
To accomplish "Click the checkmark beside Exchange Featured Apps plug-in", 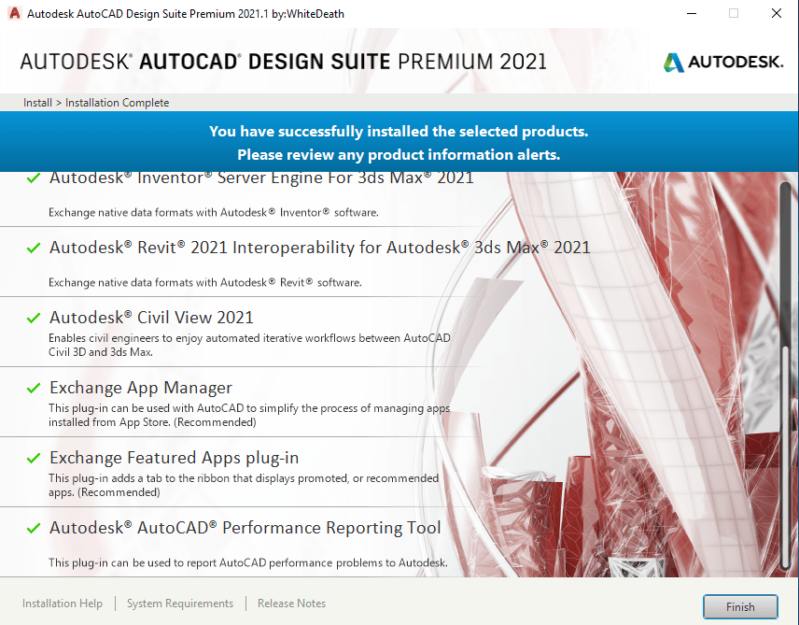I will click(34, 458).
